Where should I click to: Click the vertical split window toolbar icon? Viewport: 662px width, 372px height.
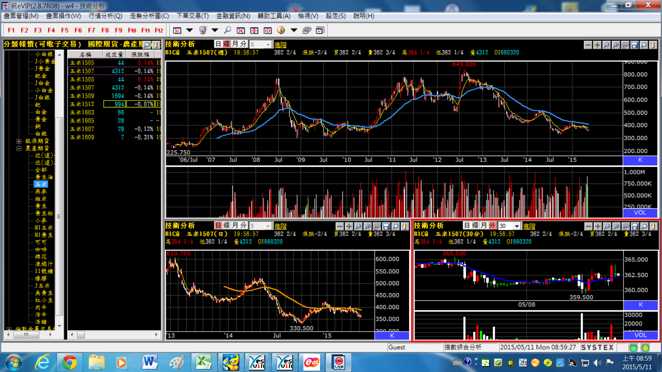[254, 31]
